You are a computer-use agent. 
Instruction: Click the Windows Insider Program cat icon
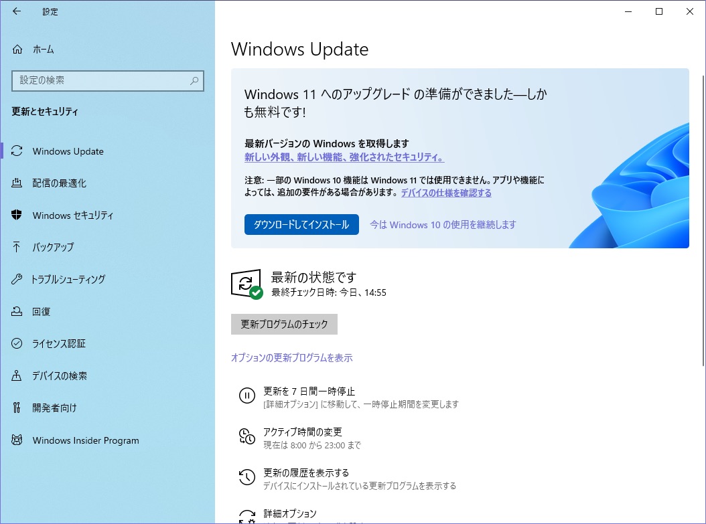coord(17,440)
